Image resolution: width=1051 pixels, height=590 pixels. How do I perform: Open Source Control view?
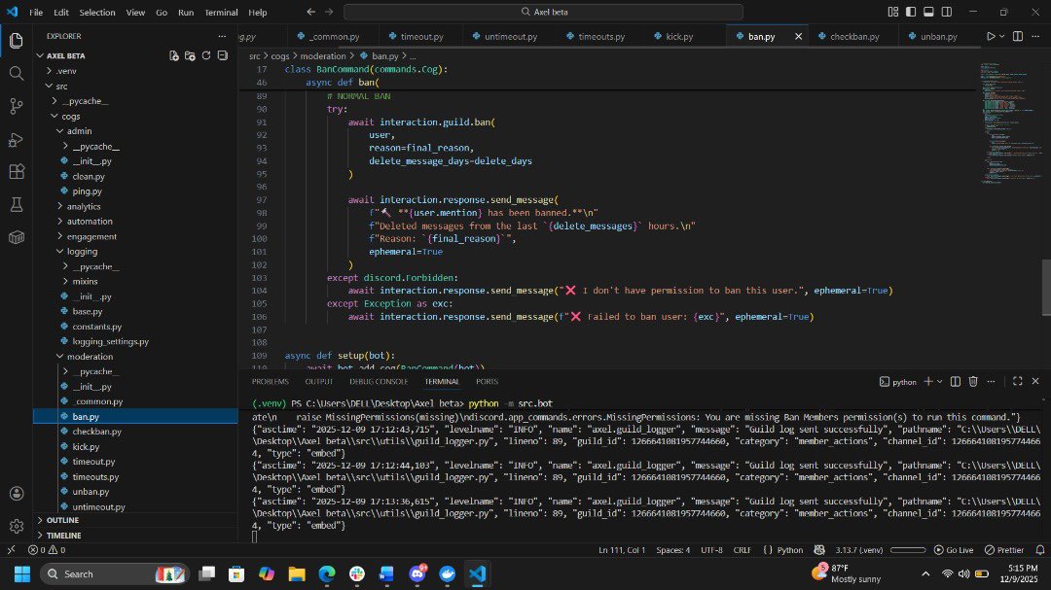[x=17, y=106]
